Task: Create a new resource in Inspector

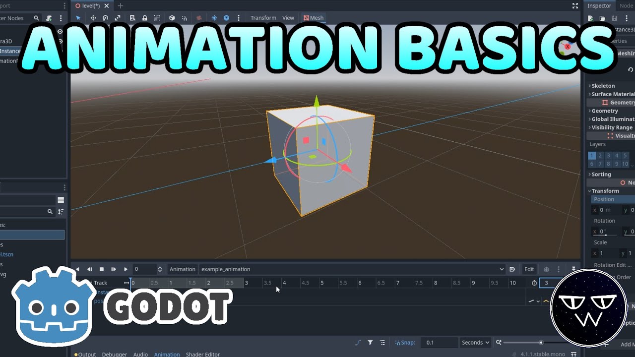Action: click(x=590, y=18)
